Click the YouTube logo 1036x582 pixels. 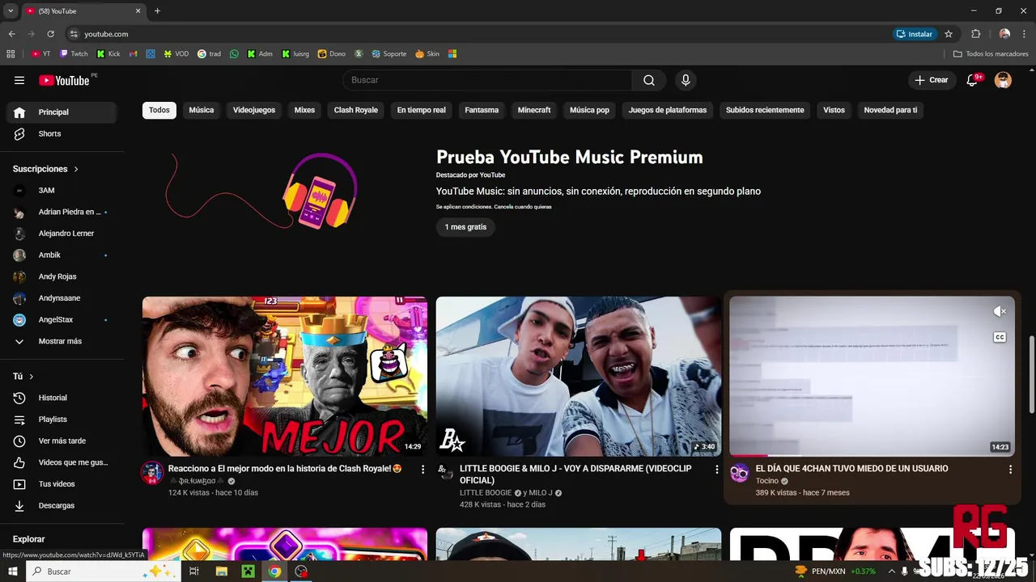pyautogui.click(x=64, y=80)
